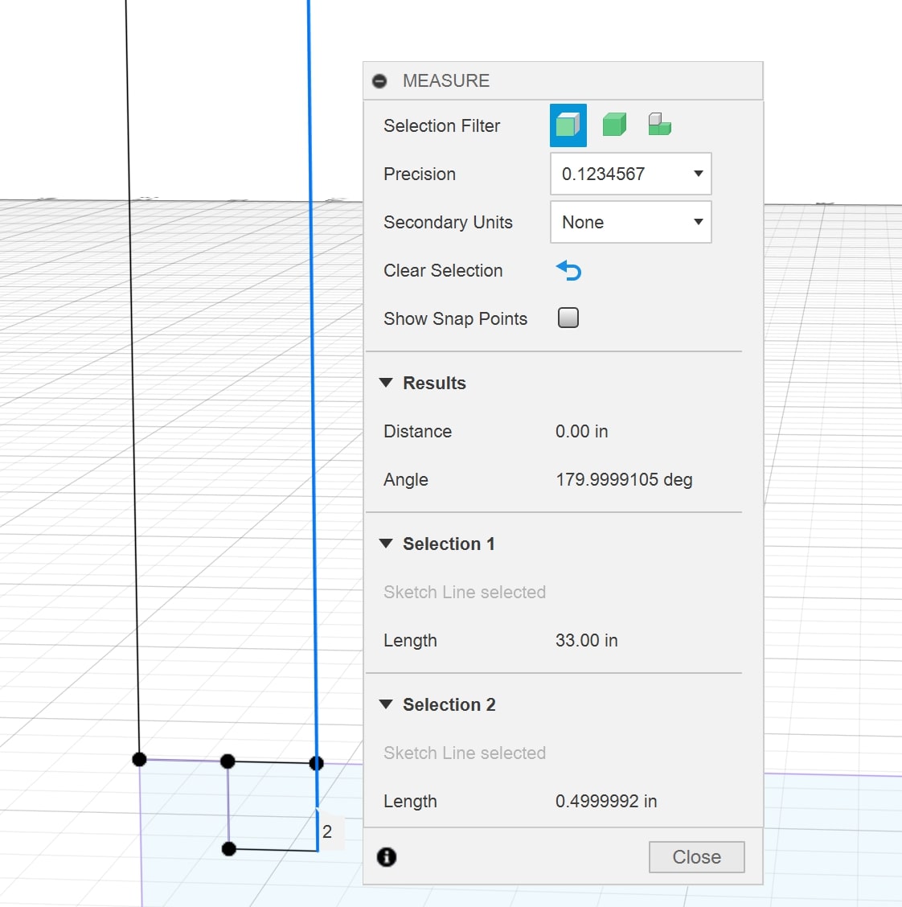
Task: Pick the Component selection filter icon
Action: click(659, 125)
